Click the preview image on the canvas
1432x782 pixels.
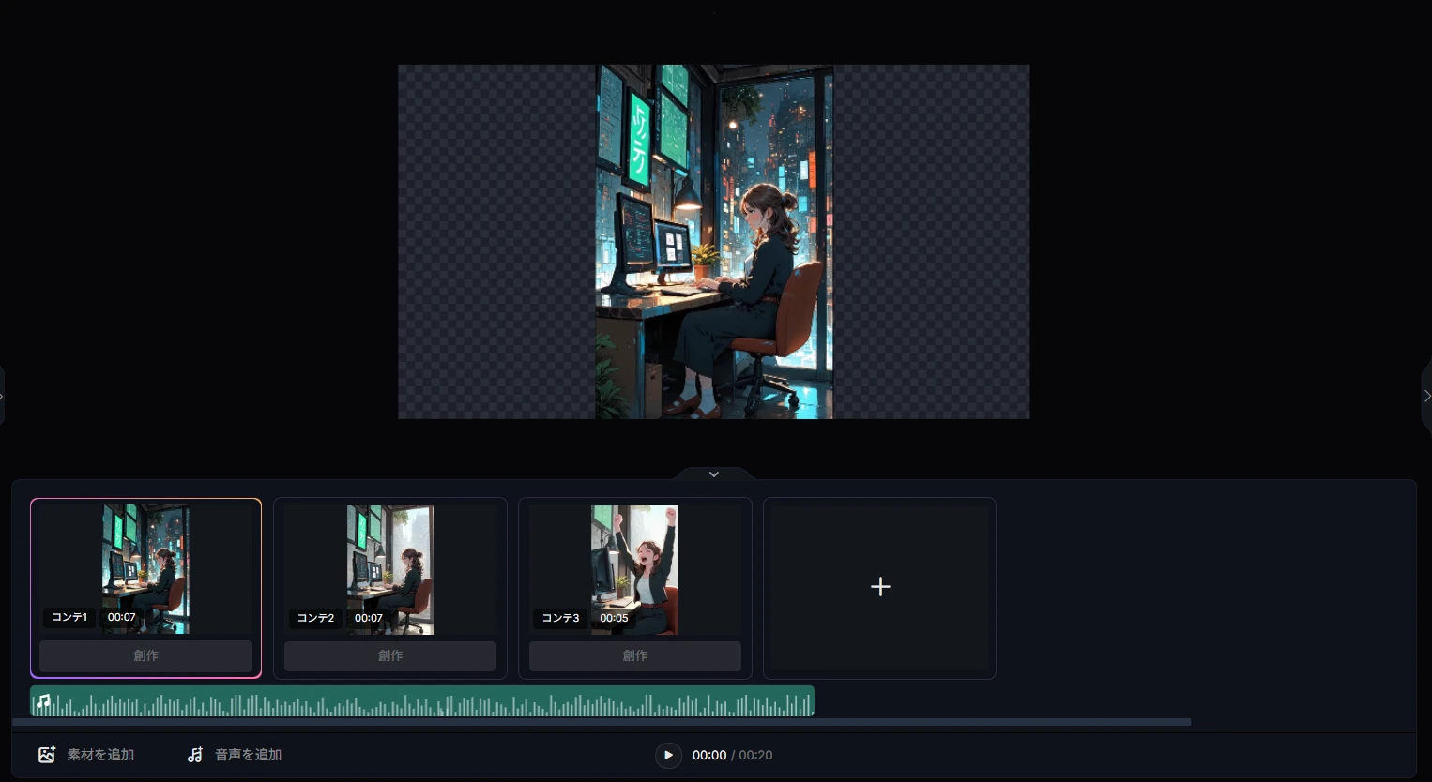[714, 242]
